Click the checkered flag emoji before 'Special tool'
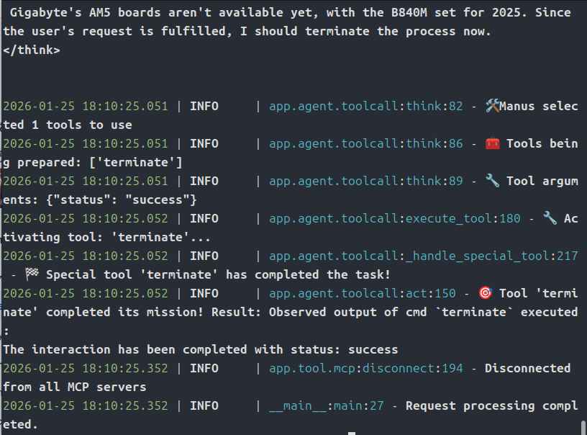587x435 pixels. [x=32, y=274]
